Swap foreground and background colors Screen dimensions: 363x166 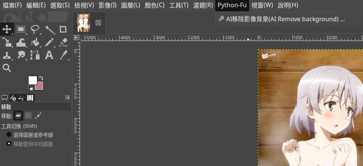[x=41, y=78]
